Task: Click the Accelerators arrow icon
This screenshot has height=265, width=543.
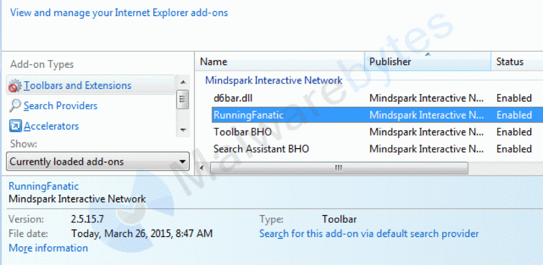Action: click(15, 126)
